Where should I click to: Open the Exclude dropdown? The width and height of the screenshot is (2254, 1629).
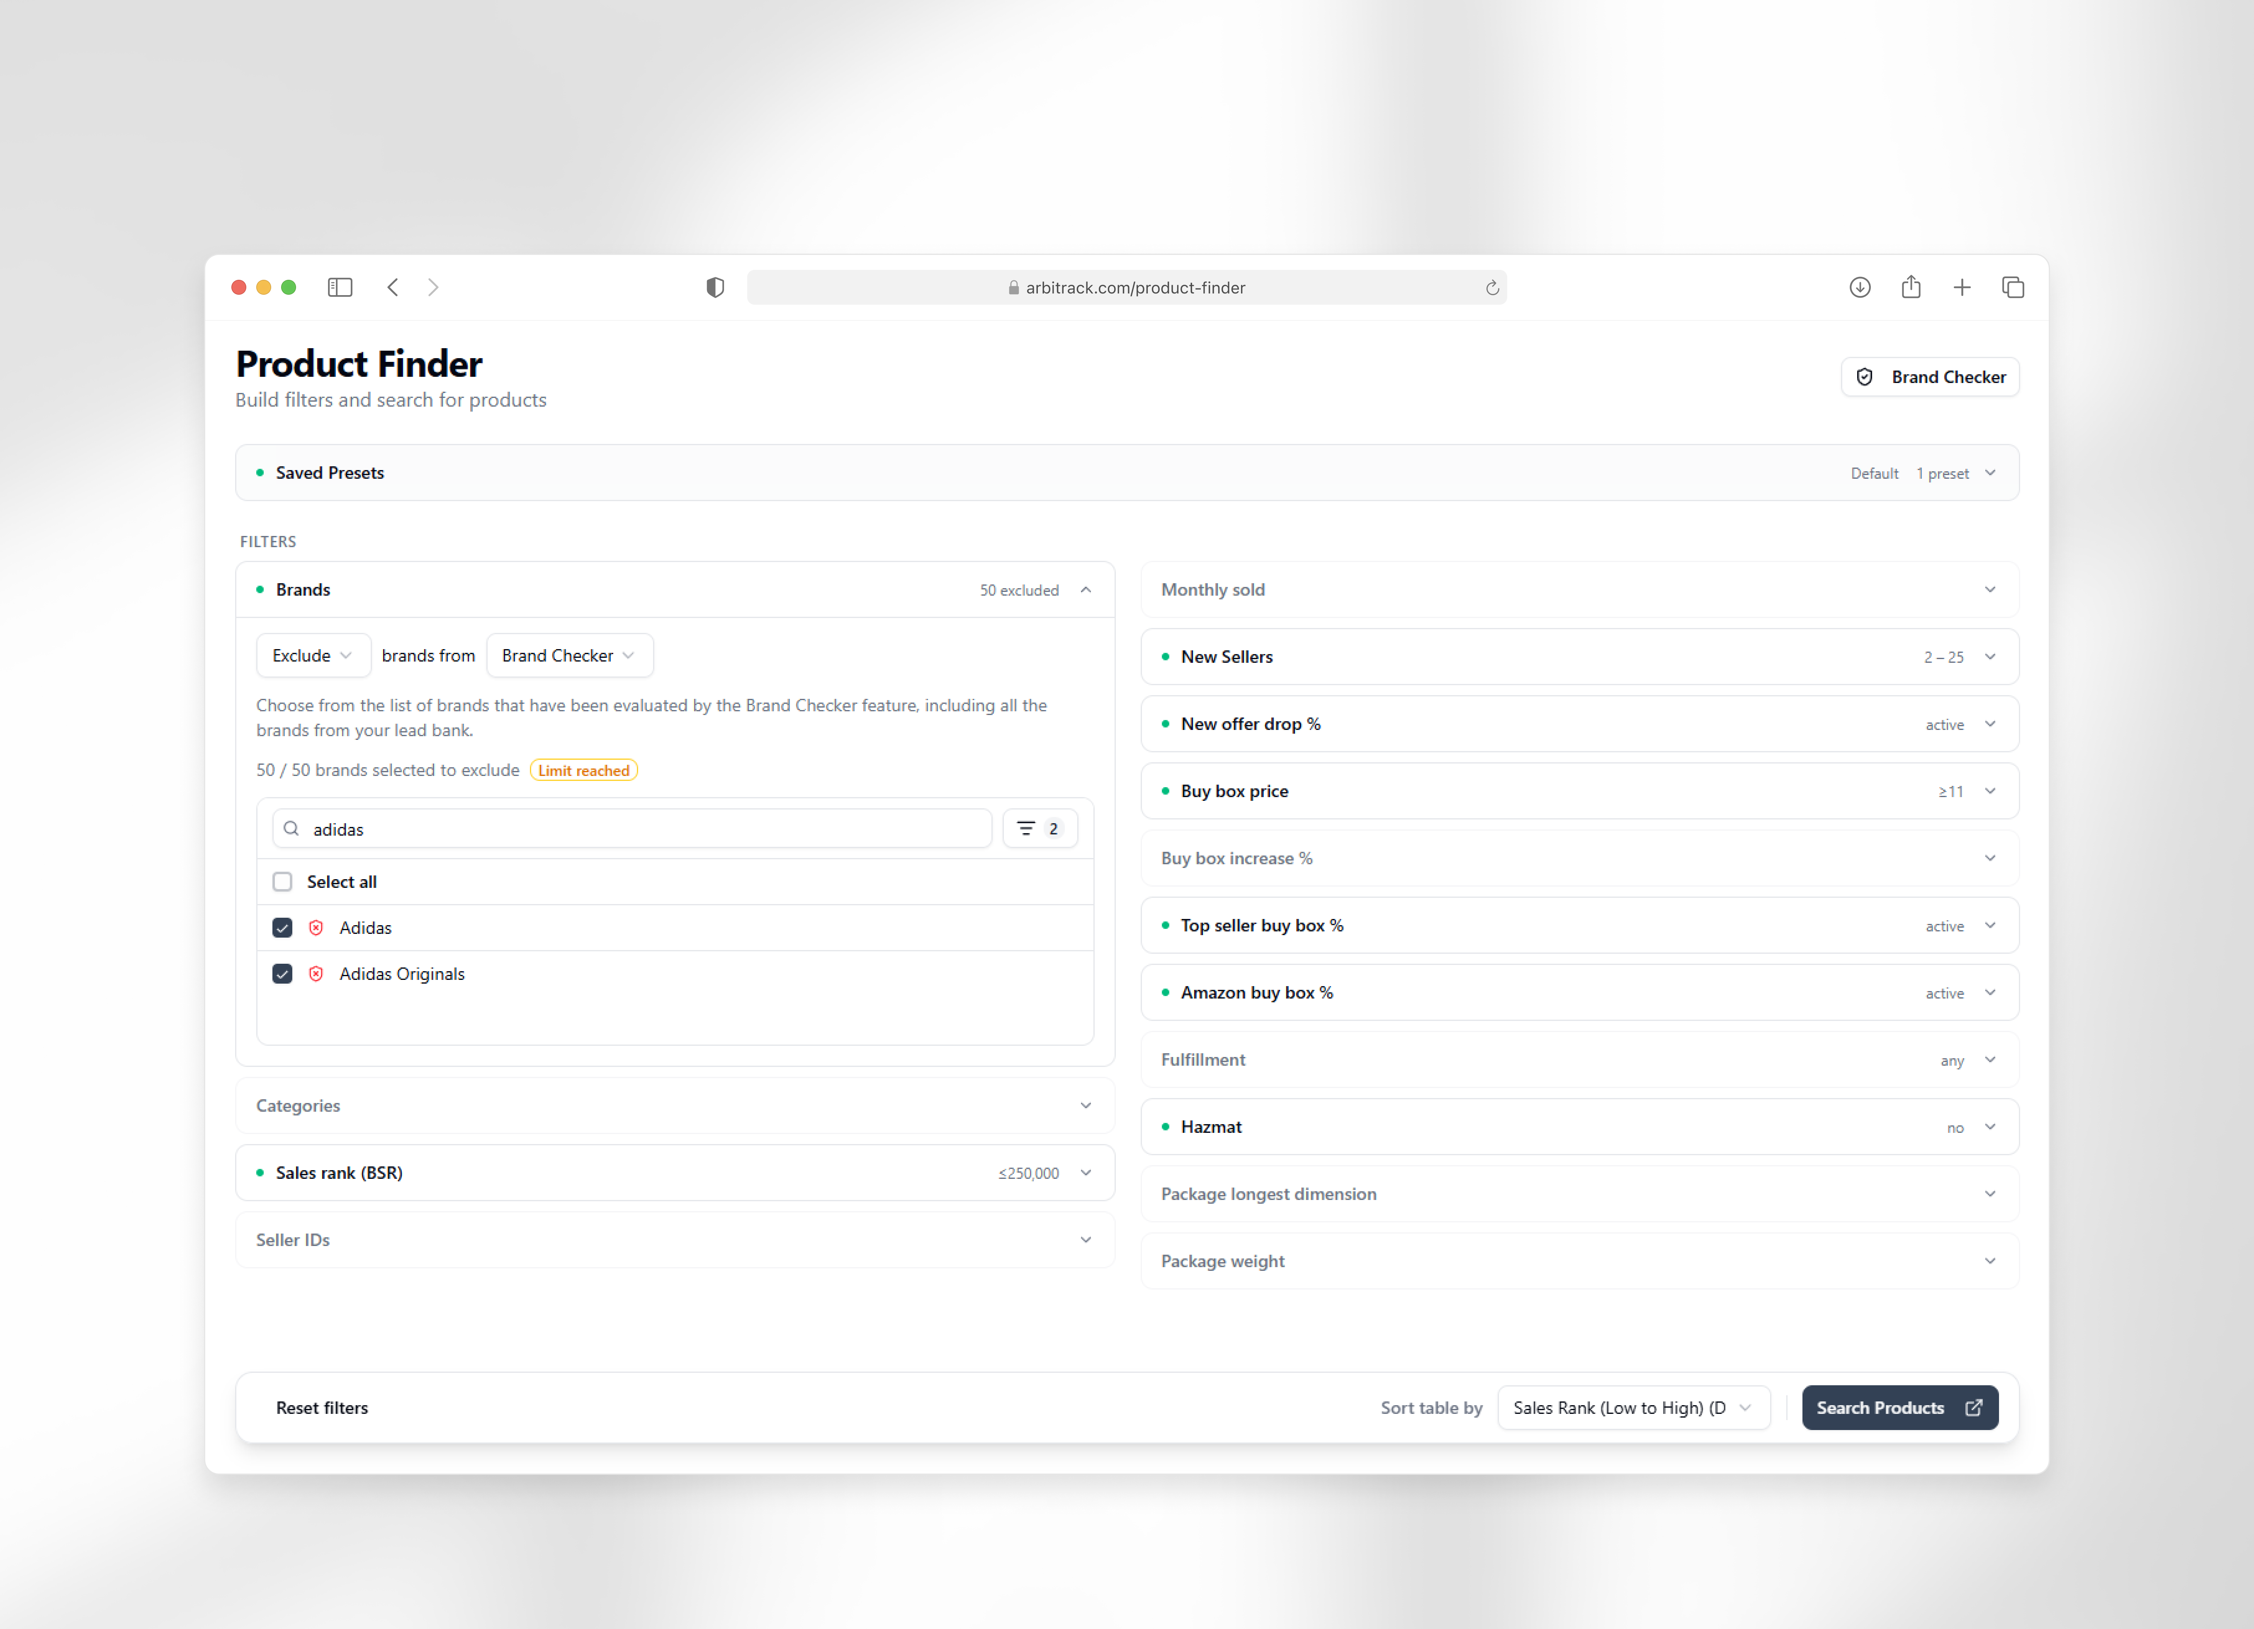coord(313,656)
